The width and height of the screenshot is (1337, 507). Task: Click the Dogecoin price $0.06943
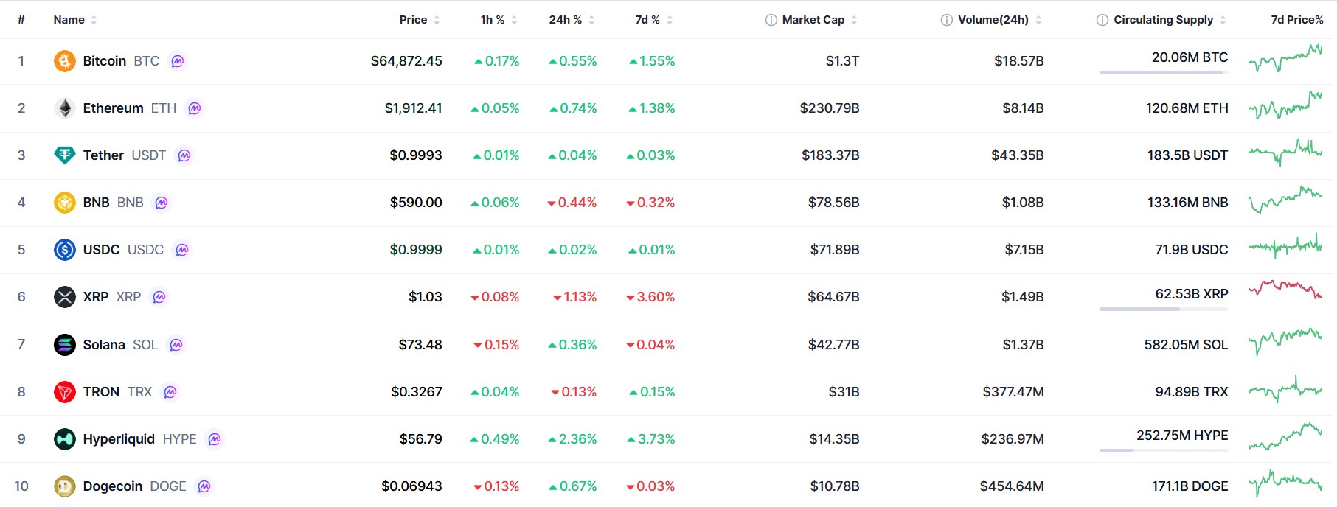(411, 486)
